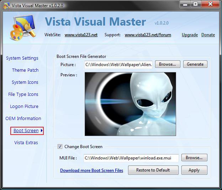Click the title bar app icon
Screen dimensions: 222x190
click(7, 6)
